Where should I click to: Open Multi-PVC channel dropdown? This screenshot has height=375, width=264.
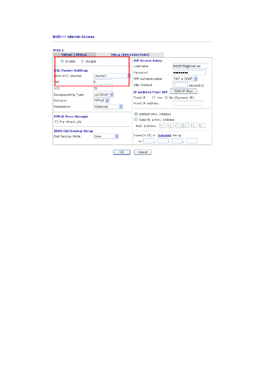(x=112, y=76)
